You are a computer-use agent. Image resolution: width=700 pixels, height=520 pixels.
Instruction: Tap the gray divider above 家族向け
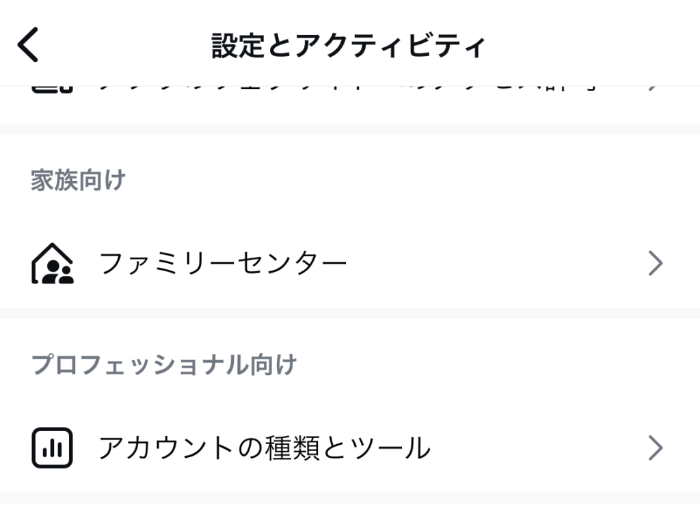click(x=350, y=129)
